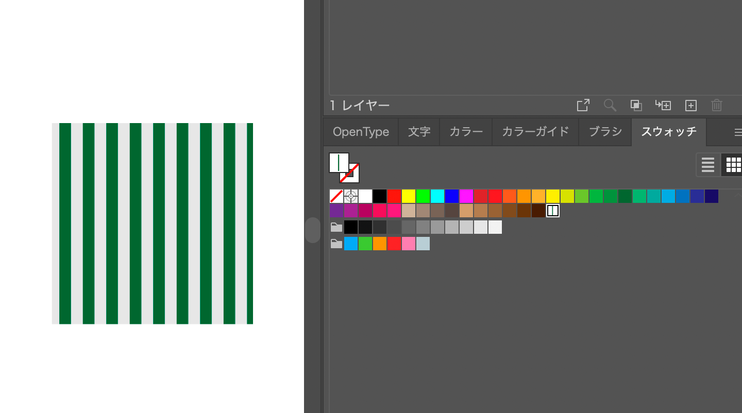Screen dimensions: 742x413
Task: Select the green striped pattern swatch
Action: click(553, 211)
